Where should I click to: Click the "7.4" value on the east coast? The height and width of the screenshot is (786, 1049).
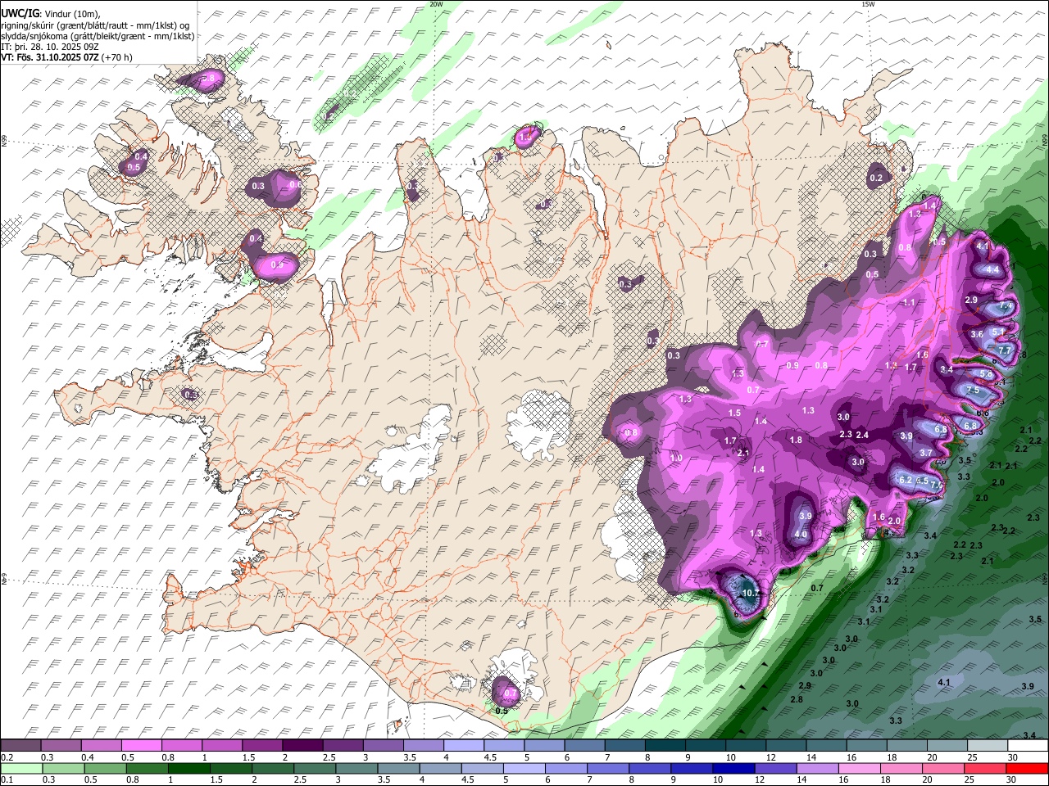pyautogui.click(x=1006, y=305)
